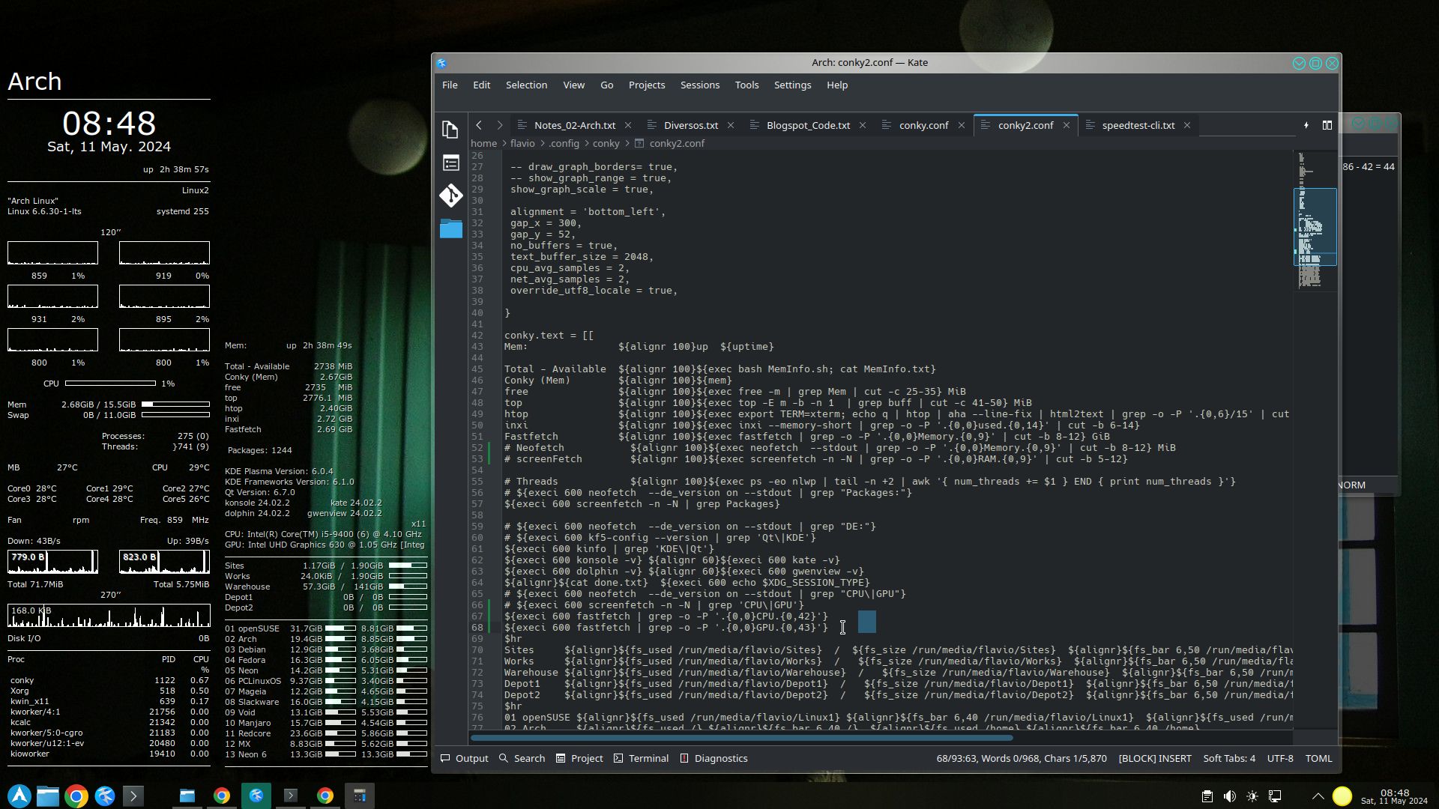The width and height of the screenshot is (1439, 809).
Task: Launch the pinned Konsole terminal
Action: pyautogui.click(x=133, y=796)
